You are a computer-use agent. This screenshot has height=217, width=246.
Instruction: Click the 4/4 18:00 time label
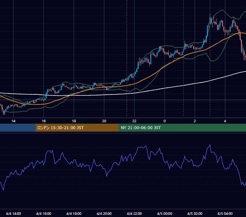(74, 213)
